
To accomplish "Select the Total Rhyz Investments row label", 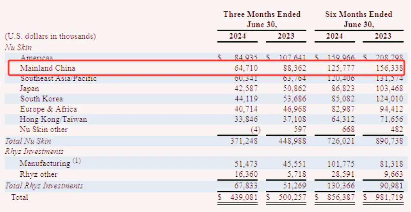I will [44, 186].
